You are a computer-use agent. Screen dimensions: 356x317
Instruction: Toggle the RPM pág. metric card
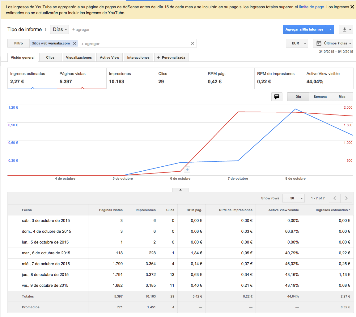(x=230, y=78)
